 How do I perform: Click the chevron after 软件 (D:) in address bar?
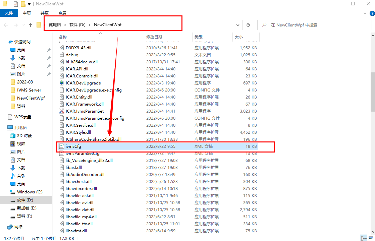(90, 25)
